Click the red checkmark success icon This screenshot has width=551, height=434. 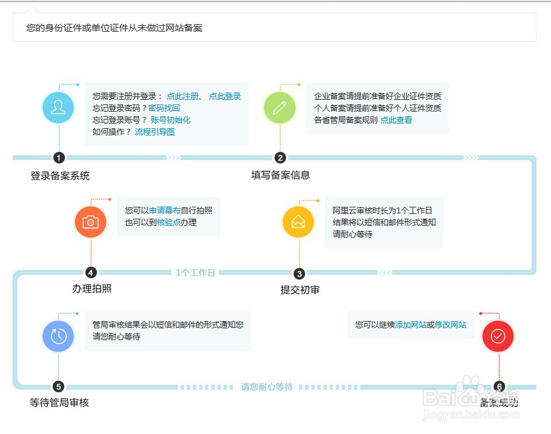pos(498,336)
